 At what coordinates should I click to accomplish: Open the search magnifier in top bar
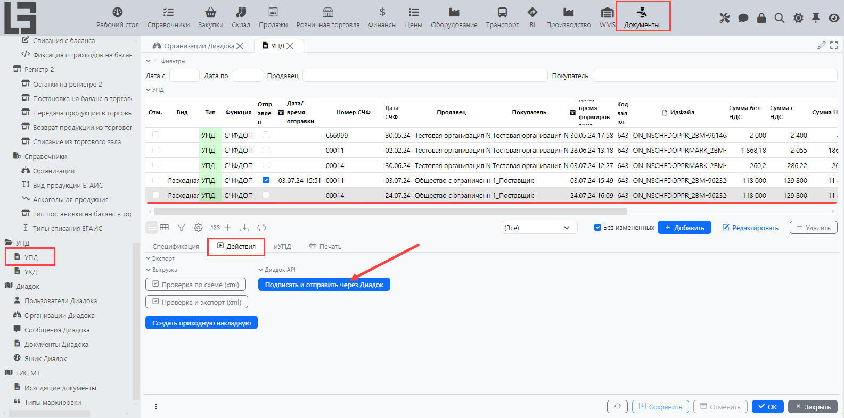(779, 18)
